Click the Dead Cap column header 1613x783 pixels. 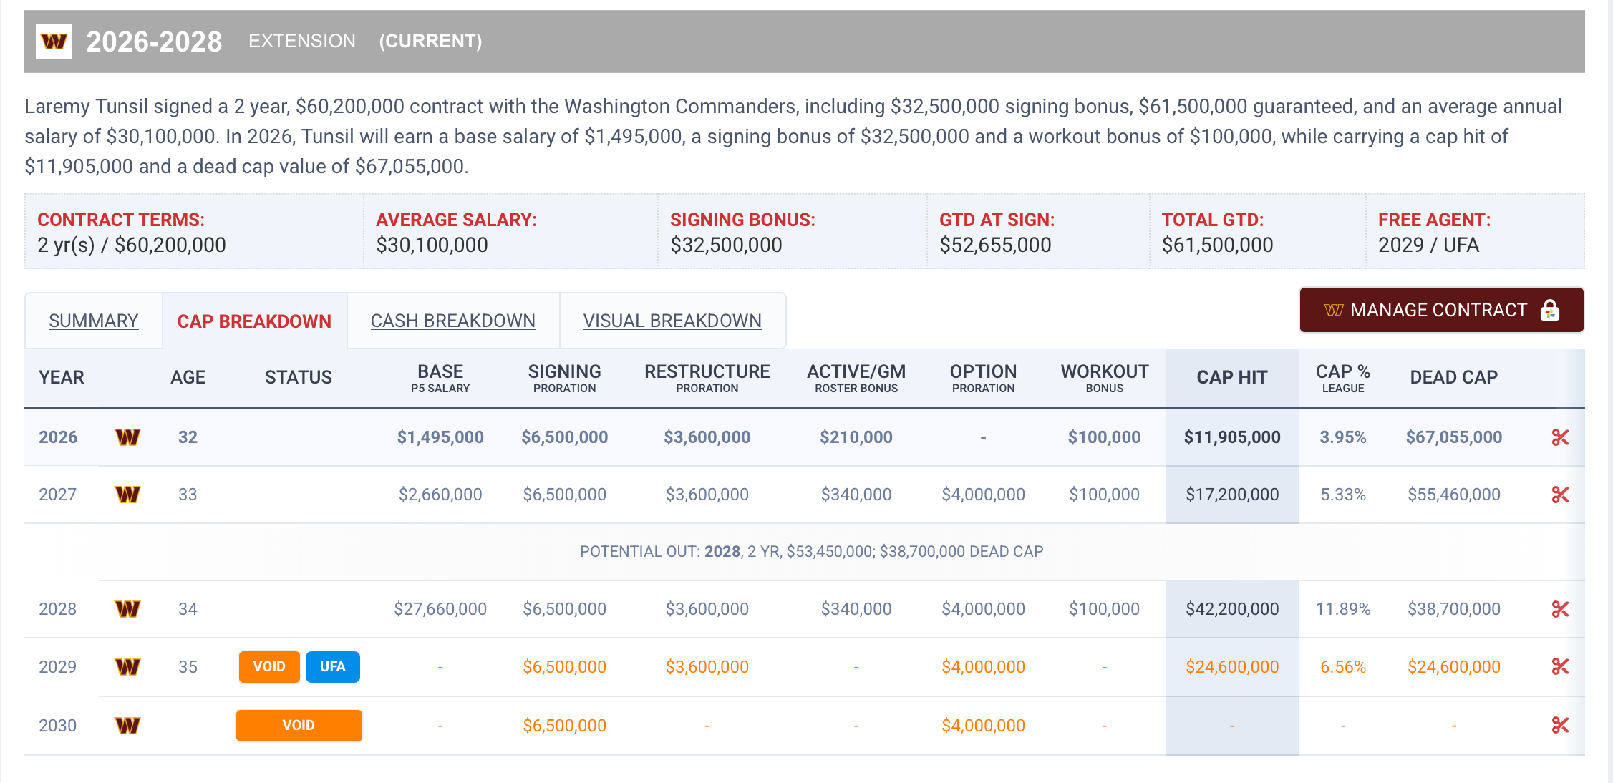click(x=1453, y=377)
